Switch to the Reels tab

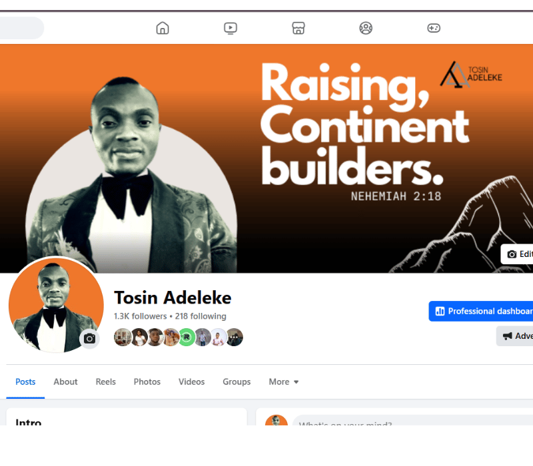(106, 381)
